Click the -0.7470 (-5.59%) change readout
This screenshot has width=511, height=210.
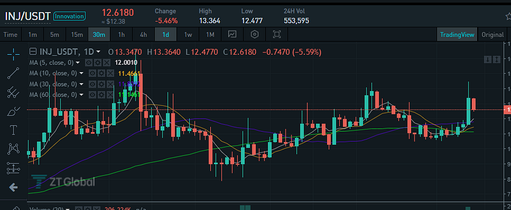coord(291,52)
